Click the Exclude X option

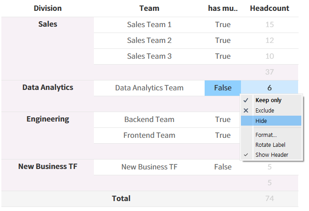(x=265, y=111)
